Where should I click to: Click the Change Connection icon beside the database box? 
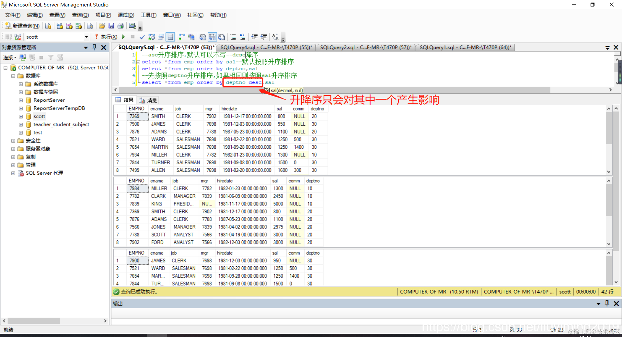tap(18, 37)
